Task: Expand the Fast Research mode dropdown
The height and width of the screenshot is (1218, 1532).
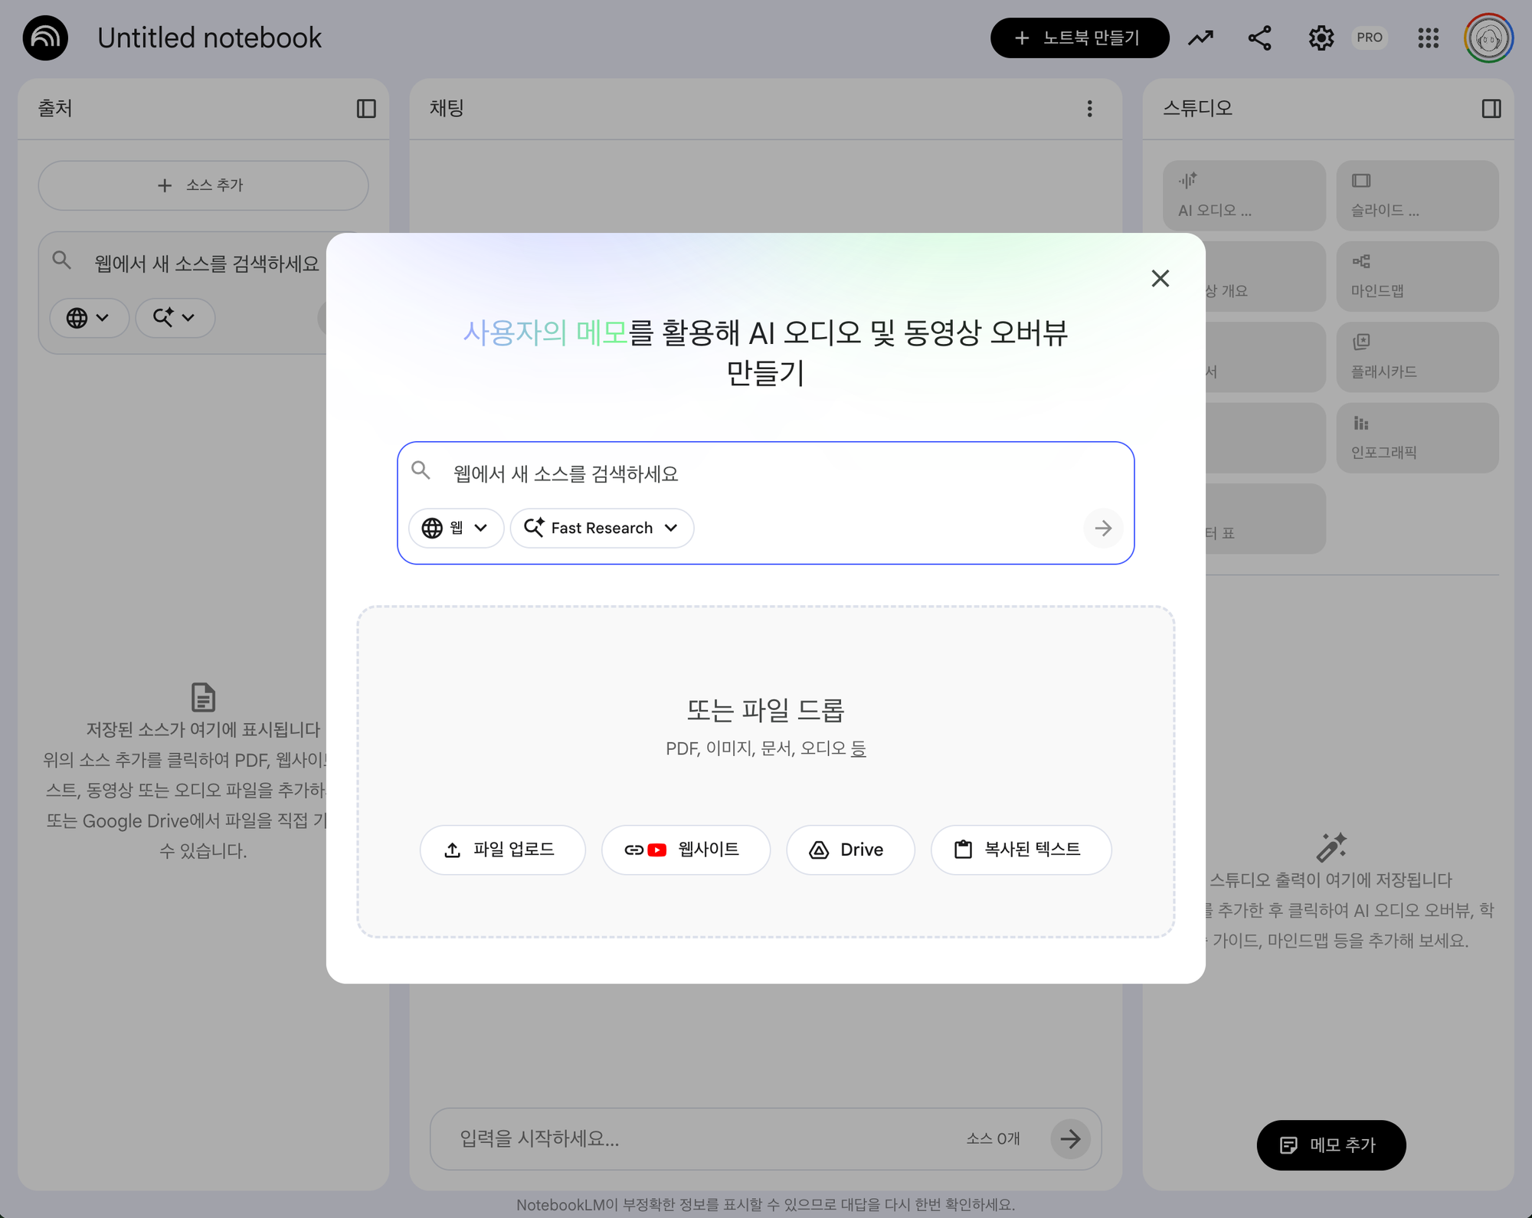Action: pos(602,528)
